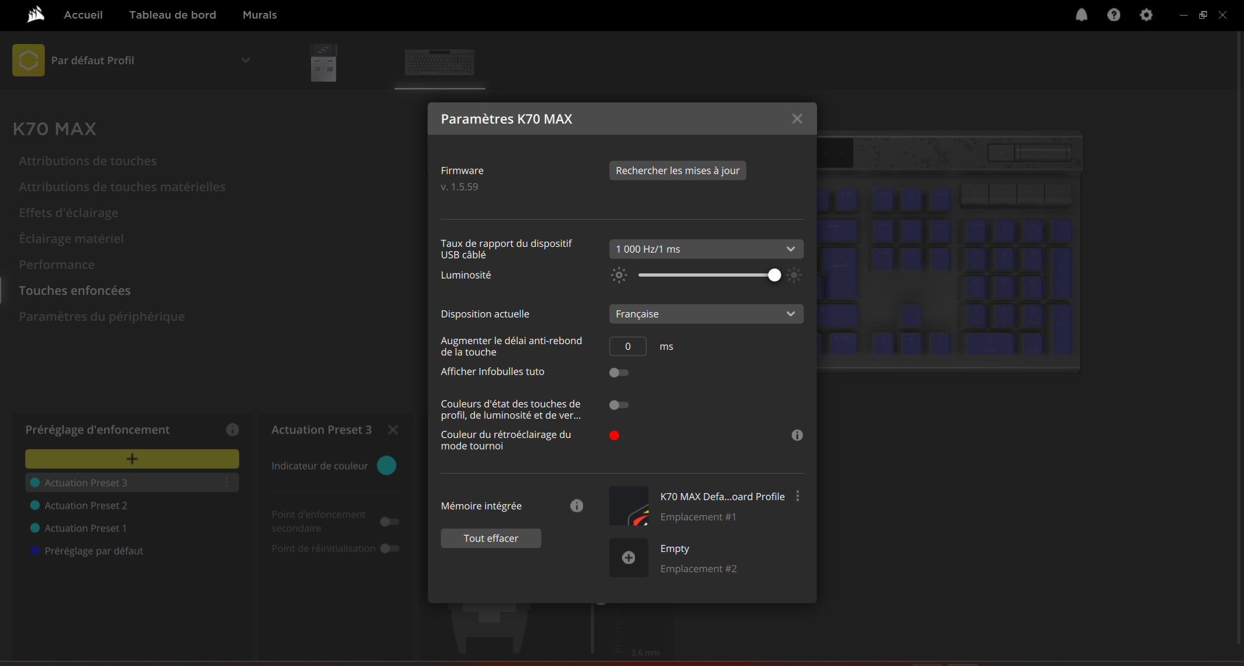This screenshot has height=666, width=1244.
Task: Pick the red tournament mode backlight color
Action: [x=614, y=435]
